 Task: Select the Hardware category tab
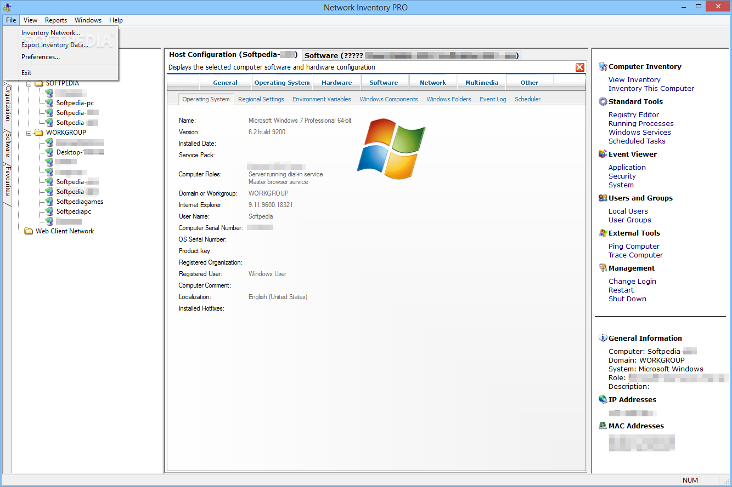(x=337, y=83)
